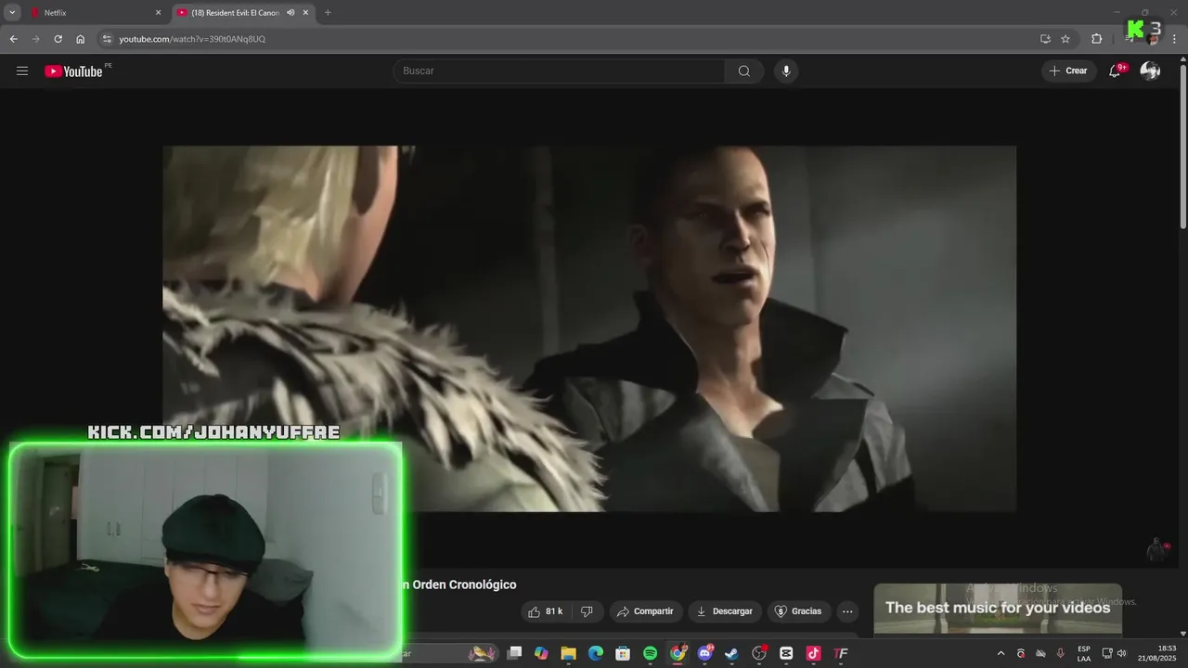
Task: Switch to the Netflix tab
Action: (x=95, y=13)
